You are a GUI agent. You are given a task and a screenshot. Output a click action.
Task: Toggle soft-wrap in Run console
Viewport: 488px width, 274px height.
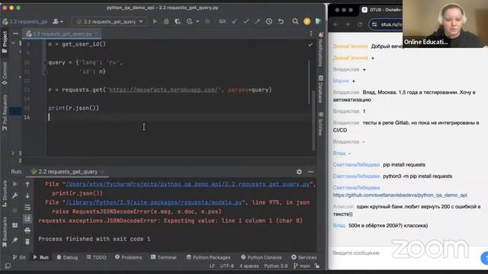pos(27,207)
